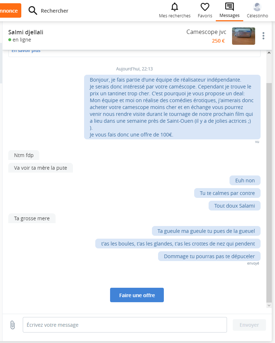The height and width of the screenshot is (343, 275).
Task: Click the scrollbar down arrow
Action: point(269,305)
